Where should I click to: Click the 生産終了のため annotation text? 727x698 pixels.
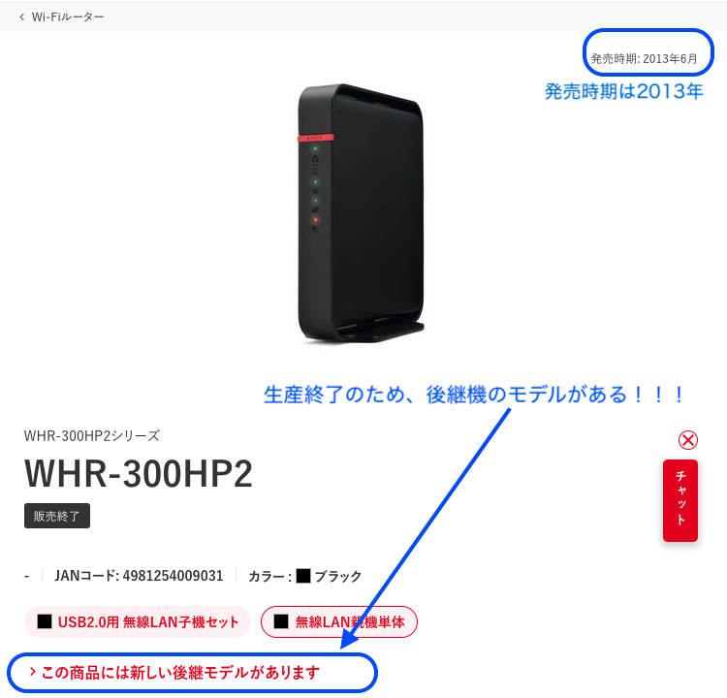tap(335, 395)
